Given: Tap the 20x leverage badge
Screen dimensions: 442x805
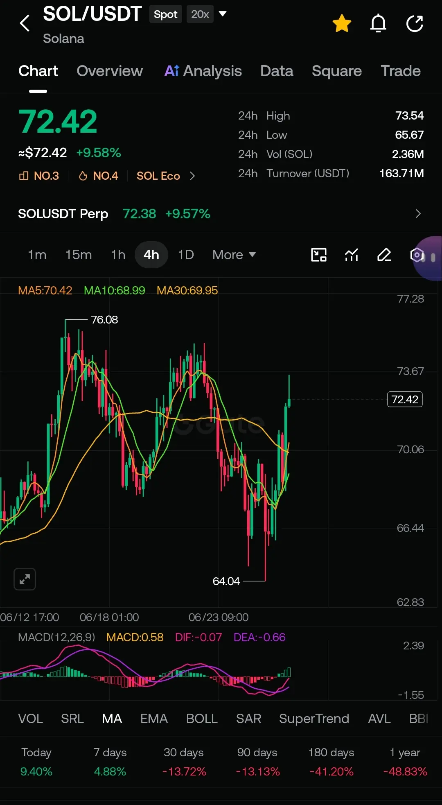Looking at the screenshot, I should pos(200,14).
